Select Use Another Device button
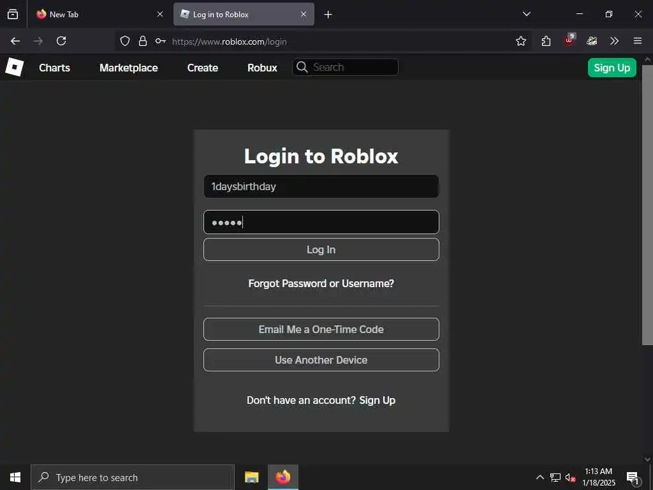 coord(321,360)
